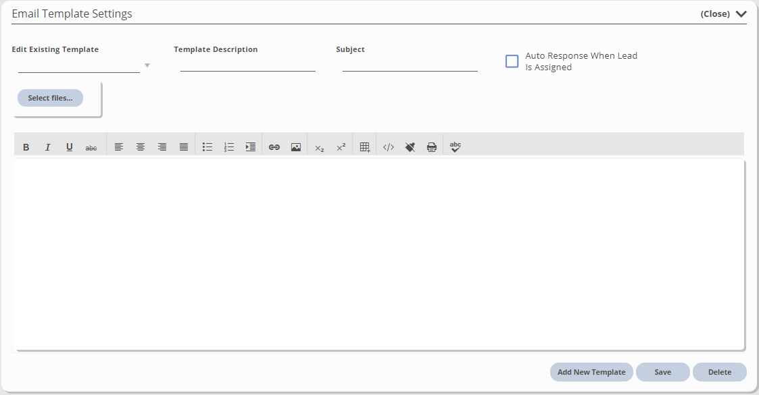Collapse the Email Template Settings panel
The height and width of the screenshot is (395, 759).
point(723,14)
